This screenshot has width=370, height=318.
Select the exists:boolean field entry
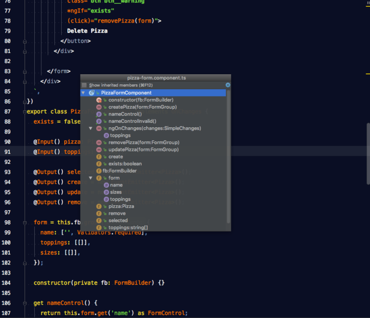click(x=125, y=164)
